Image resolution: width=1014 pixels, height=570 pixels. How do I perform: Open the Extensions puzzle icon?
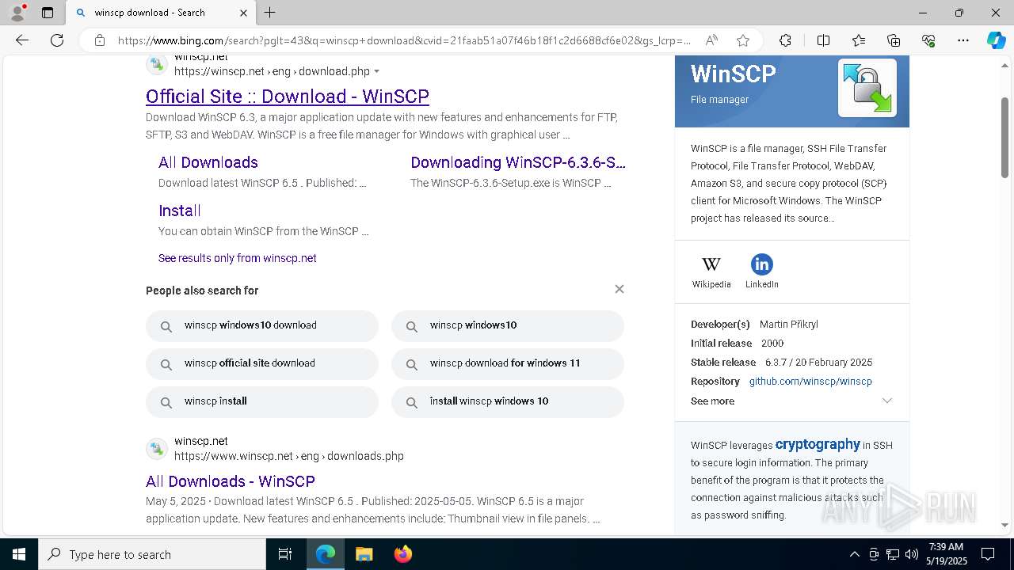[x=785, y=40]
